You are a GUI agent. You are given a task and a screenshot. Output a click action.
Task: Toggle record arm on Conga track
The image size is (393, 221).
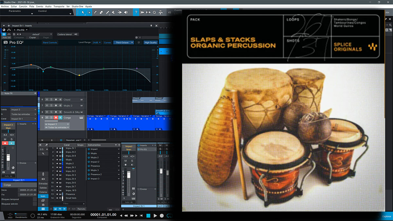(x=56, y=118)
